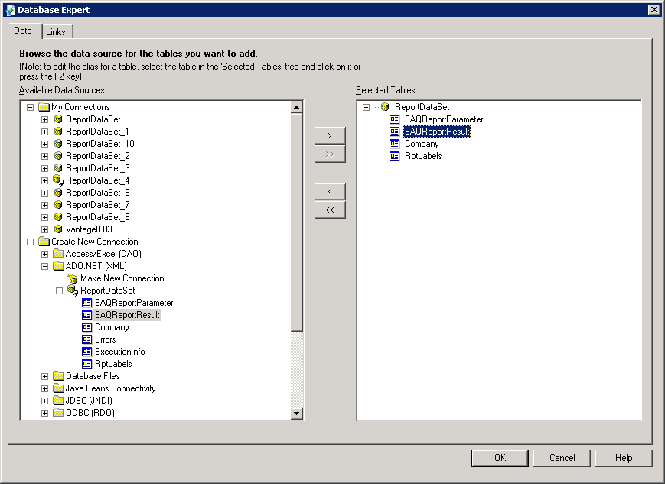Remove selected table with the < button

point(330,192)
